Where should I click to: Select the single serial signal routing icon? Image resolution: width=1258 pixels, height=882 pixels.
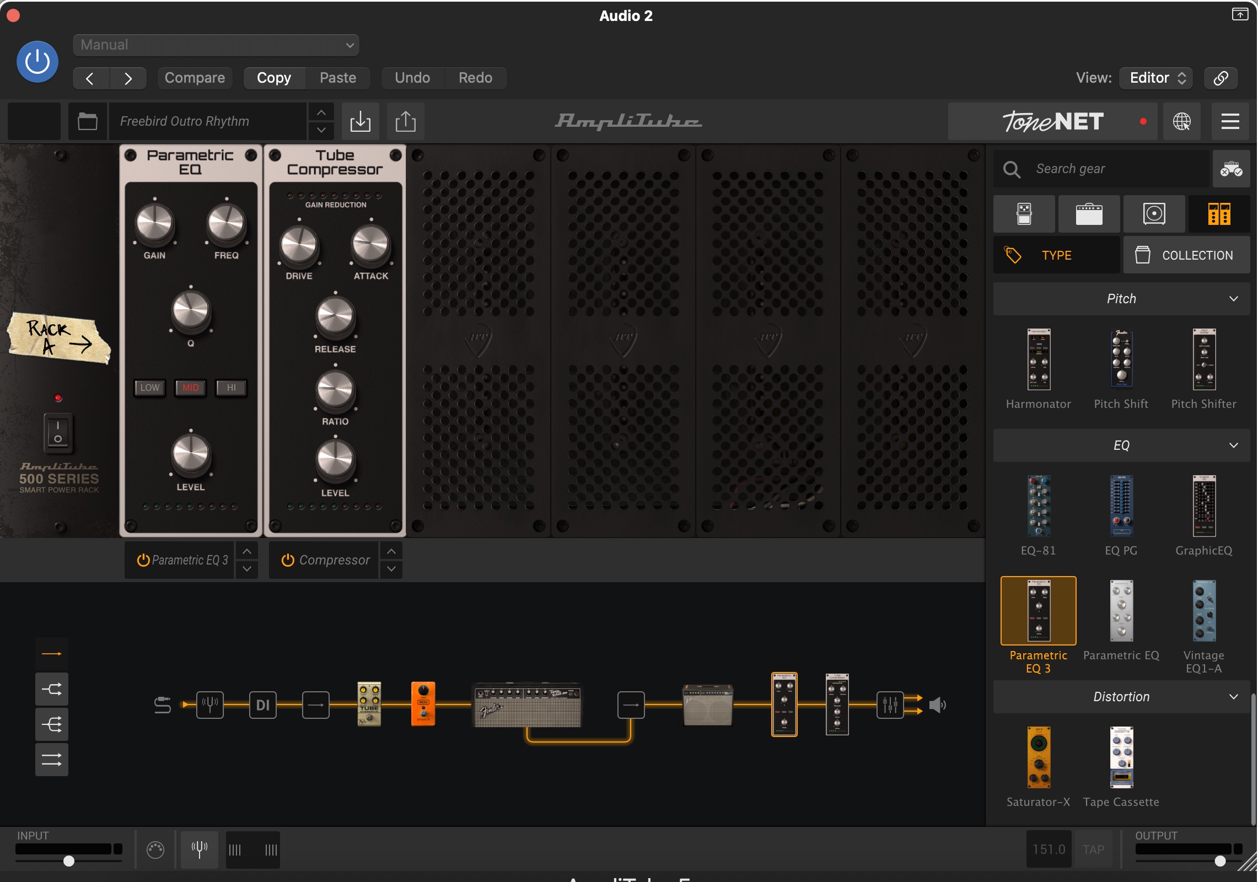[x=52, y=654]
